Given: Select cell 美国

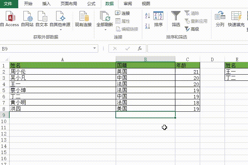Looking at the screenshot, I should [145, 109].
